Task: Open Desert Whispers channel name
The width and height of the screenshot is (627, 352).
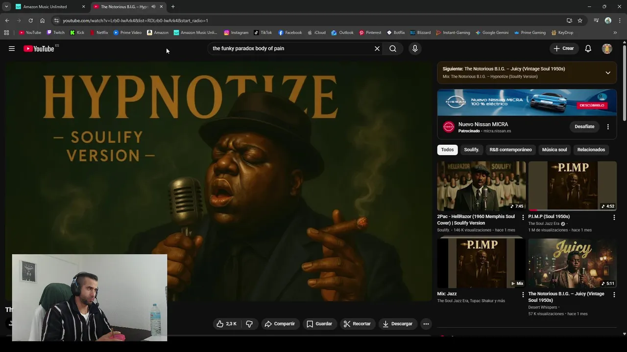Action: tap(543, 308)
